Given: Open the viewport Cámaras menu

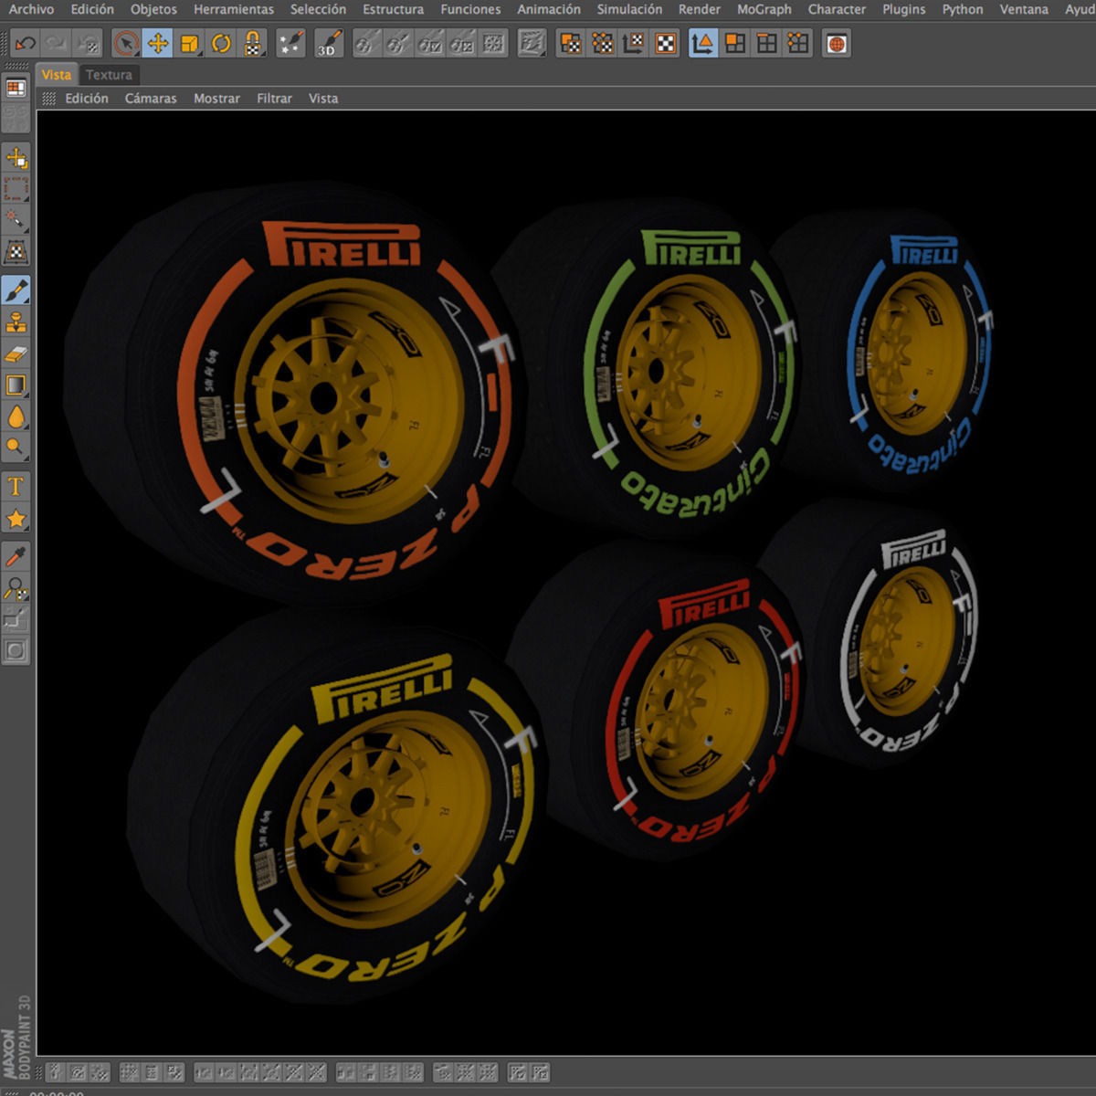Looking at the screenshot, I should point(151,99).
